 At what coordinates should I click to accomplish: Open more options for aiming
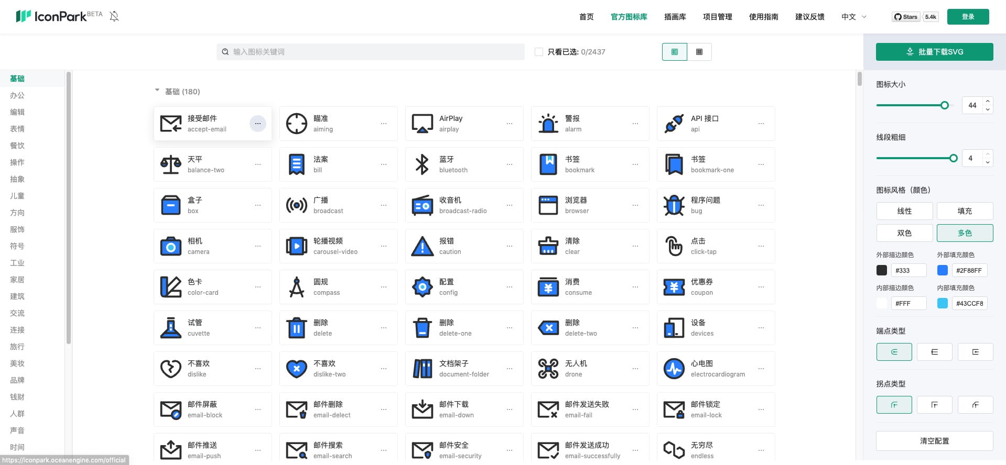tap(384, 124)
